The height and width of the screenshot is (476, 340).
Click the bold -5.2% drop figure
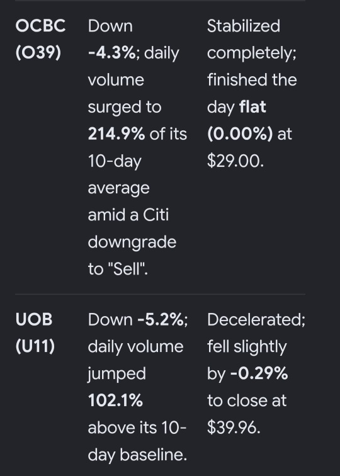(161, 320)
